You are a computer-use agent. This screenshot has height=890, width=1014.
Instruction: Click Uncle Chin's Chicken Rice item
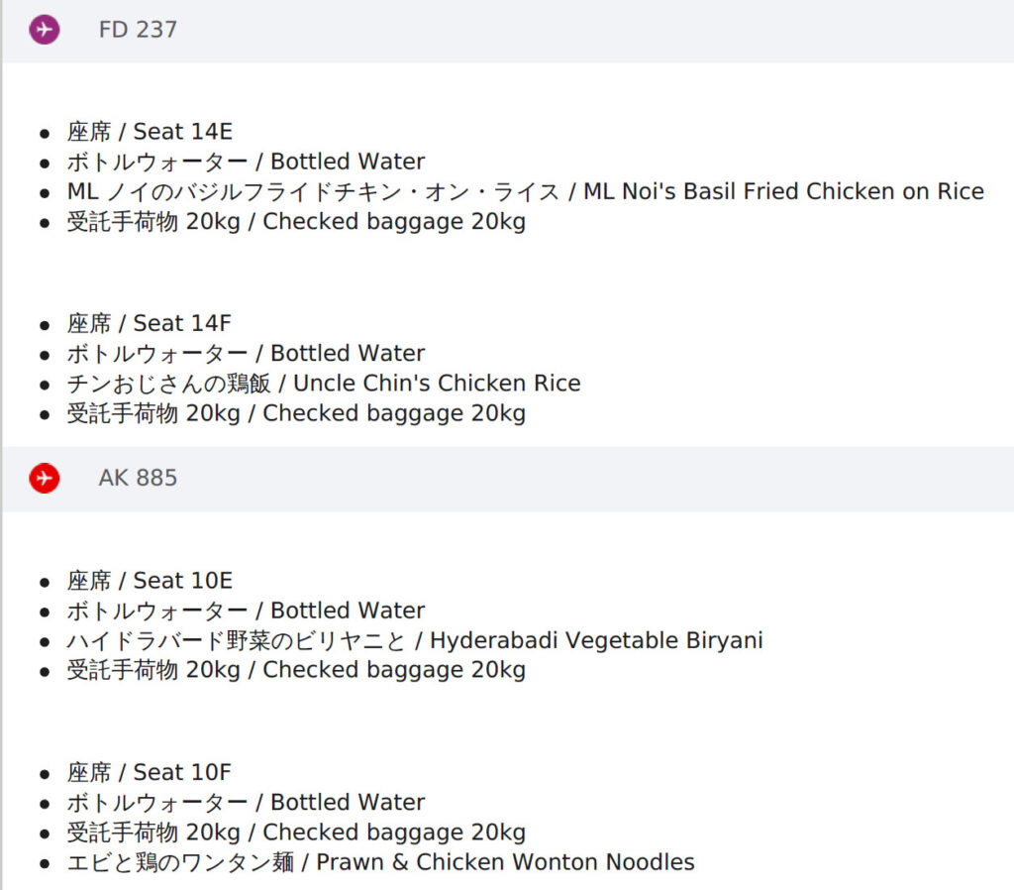[x=324, y=384]
